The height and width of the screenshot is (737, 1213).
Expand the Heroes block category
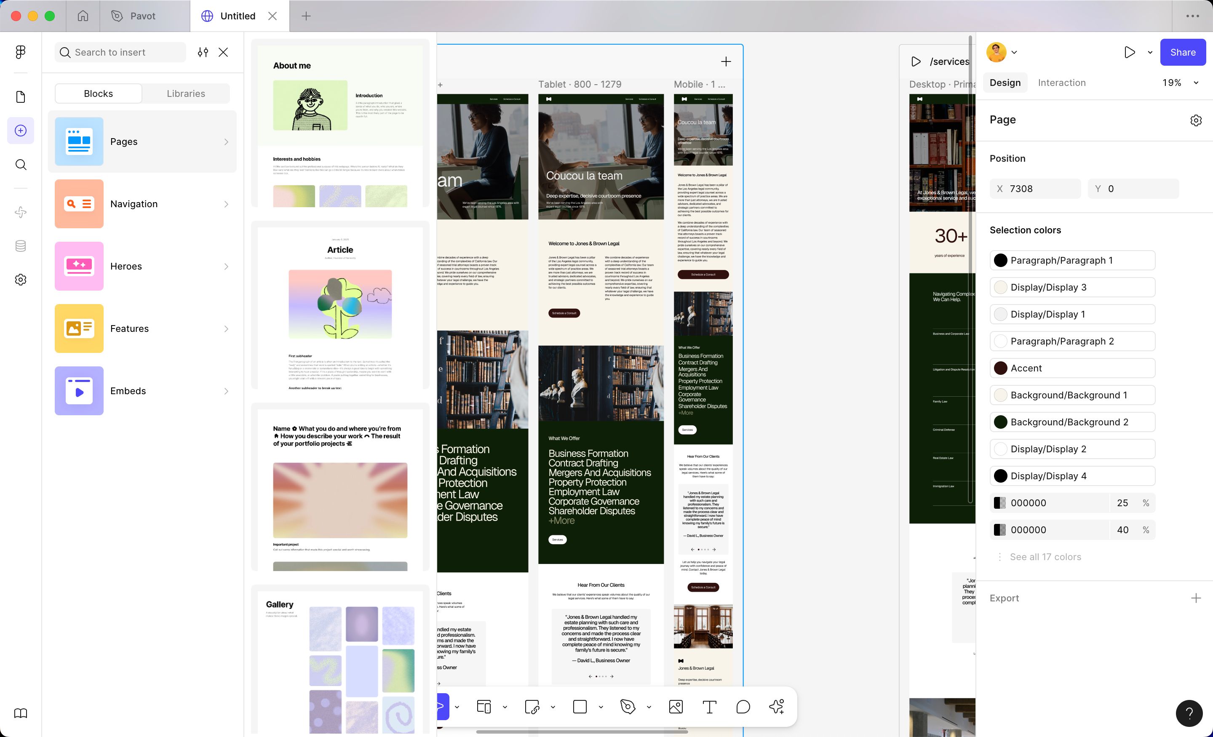click(142, 266)
